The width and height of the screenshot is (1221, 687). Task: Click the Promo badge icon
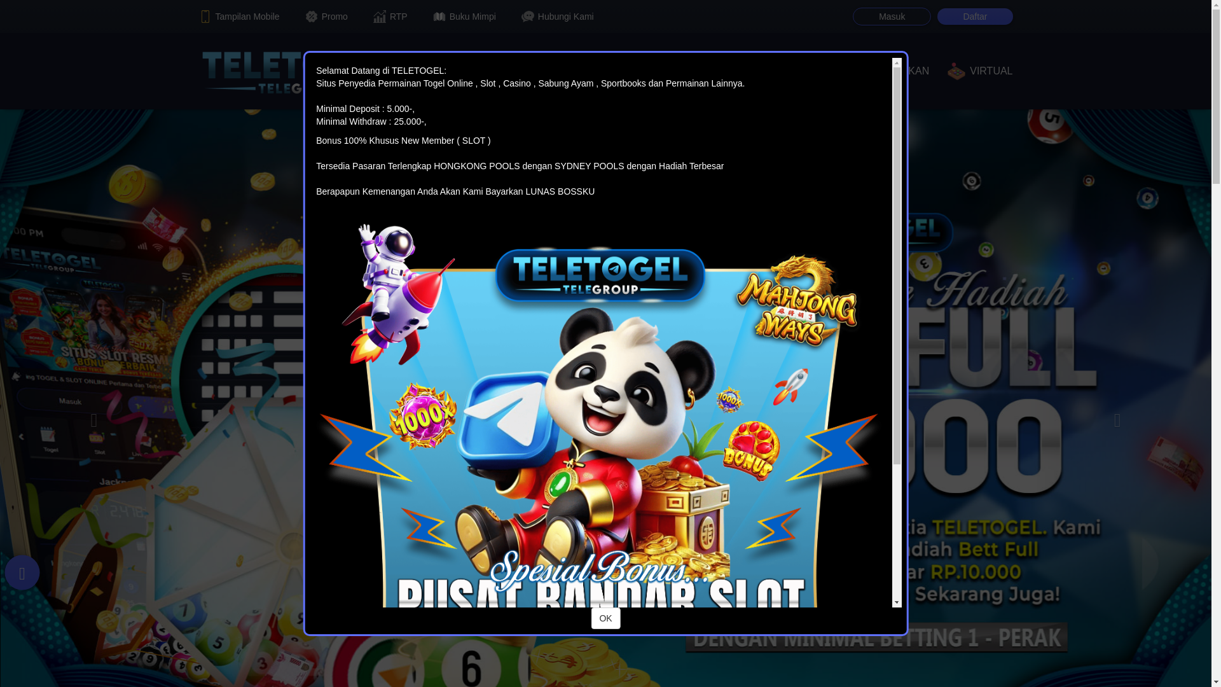[x=311, y=17]
